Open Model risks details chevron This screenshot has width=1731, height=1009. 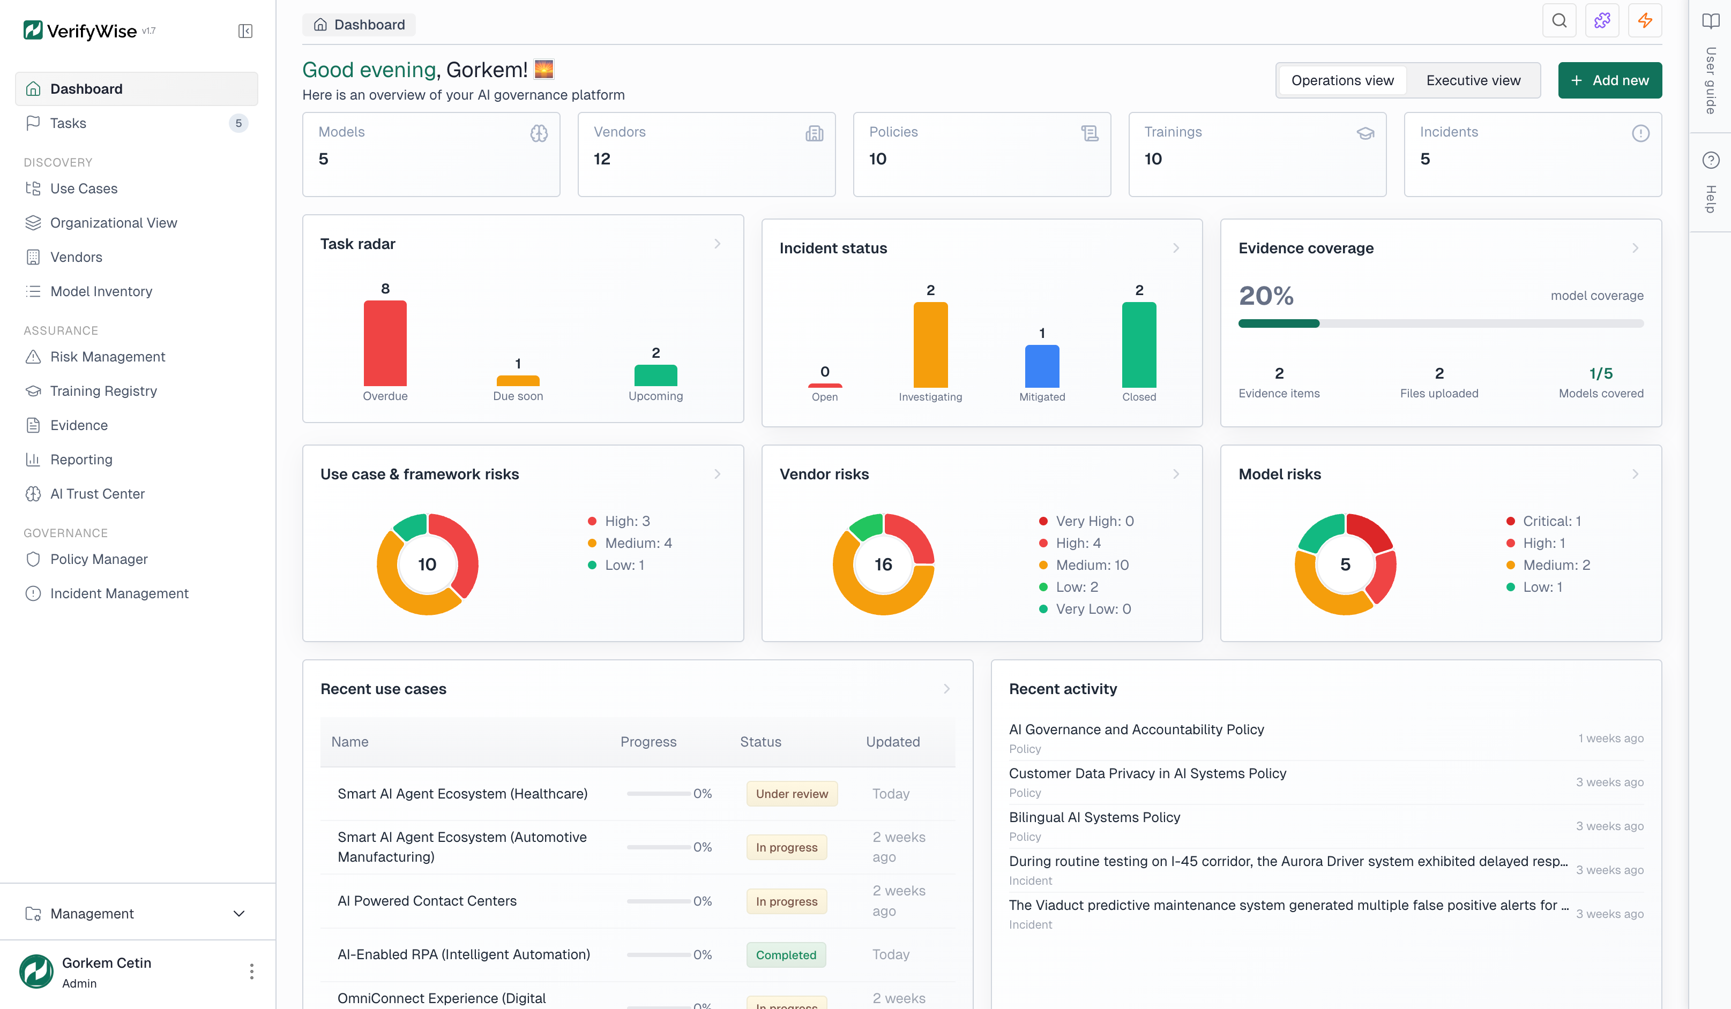[1635, 473]
